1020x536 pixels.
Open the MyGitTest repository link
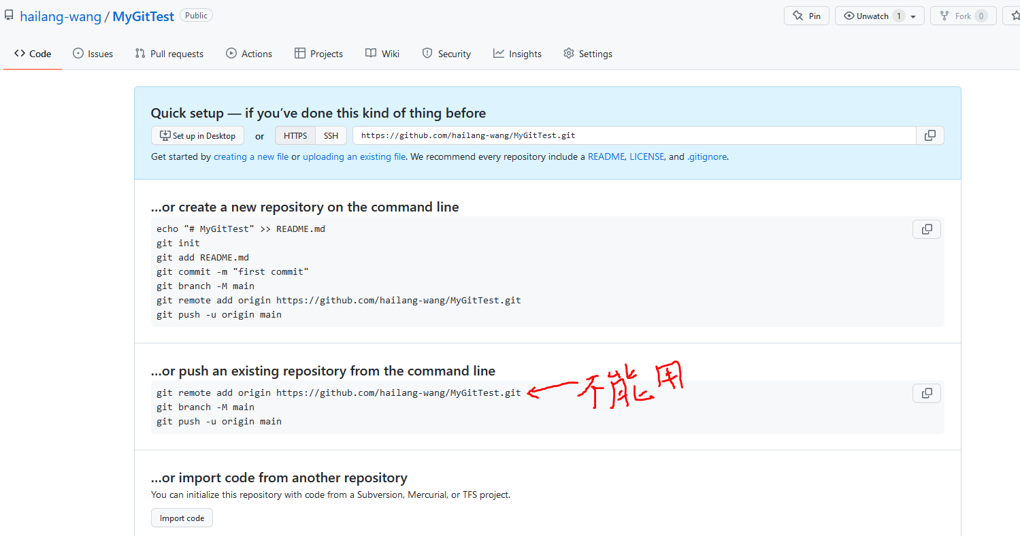[x=144, y=16]
